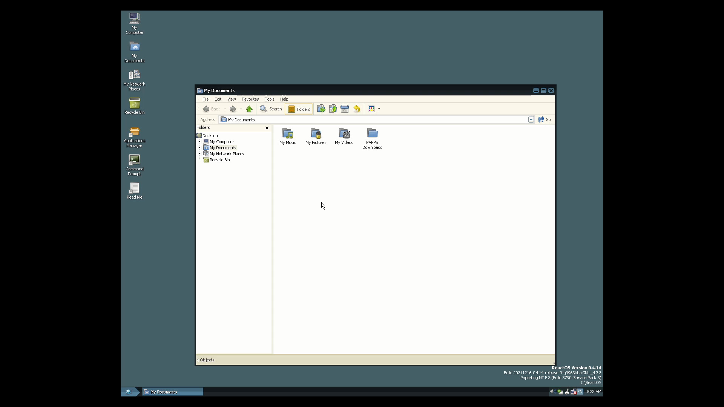Click the Undo toolbar icon
Image resolution: width=724 pixels, height=407 pixels.
pos(357,109)
